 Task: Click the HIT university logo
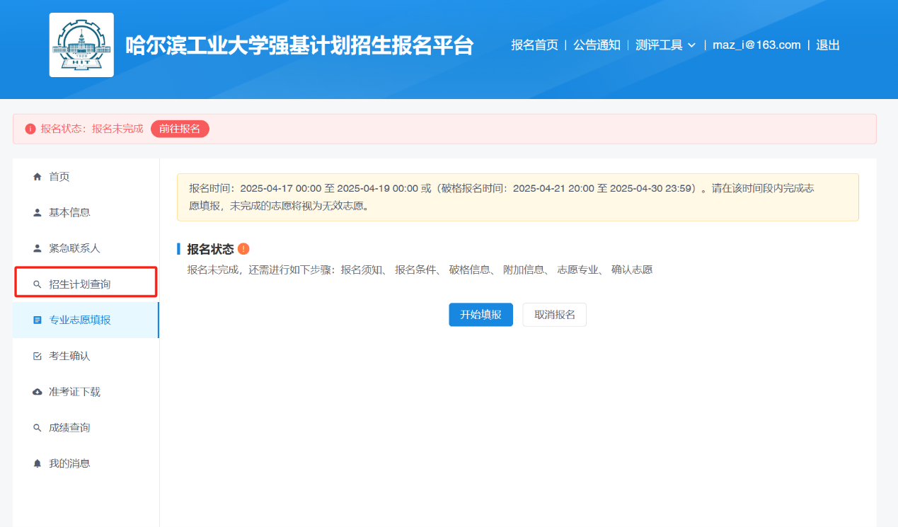(x=81, y=45)
